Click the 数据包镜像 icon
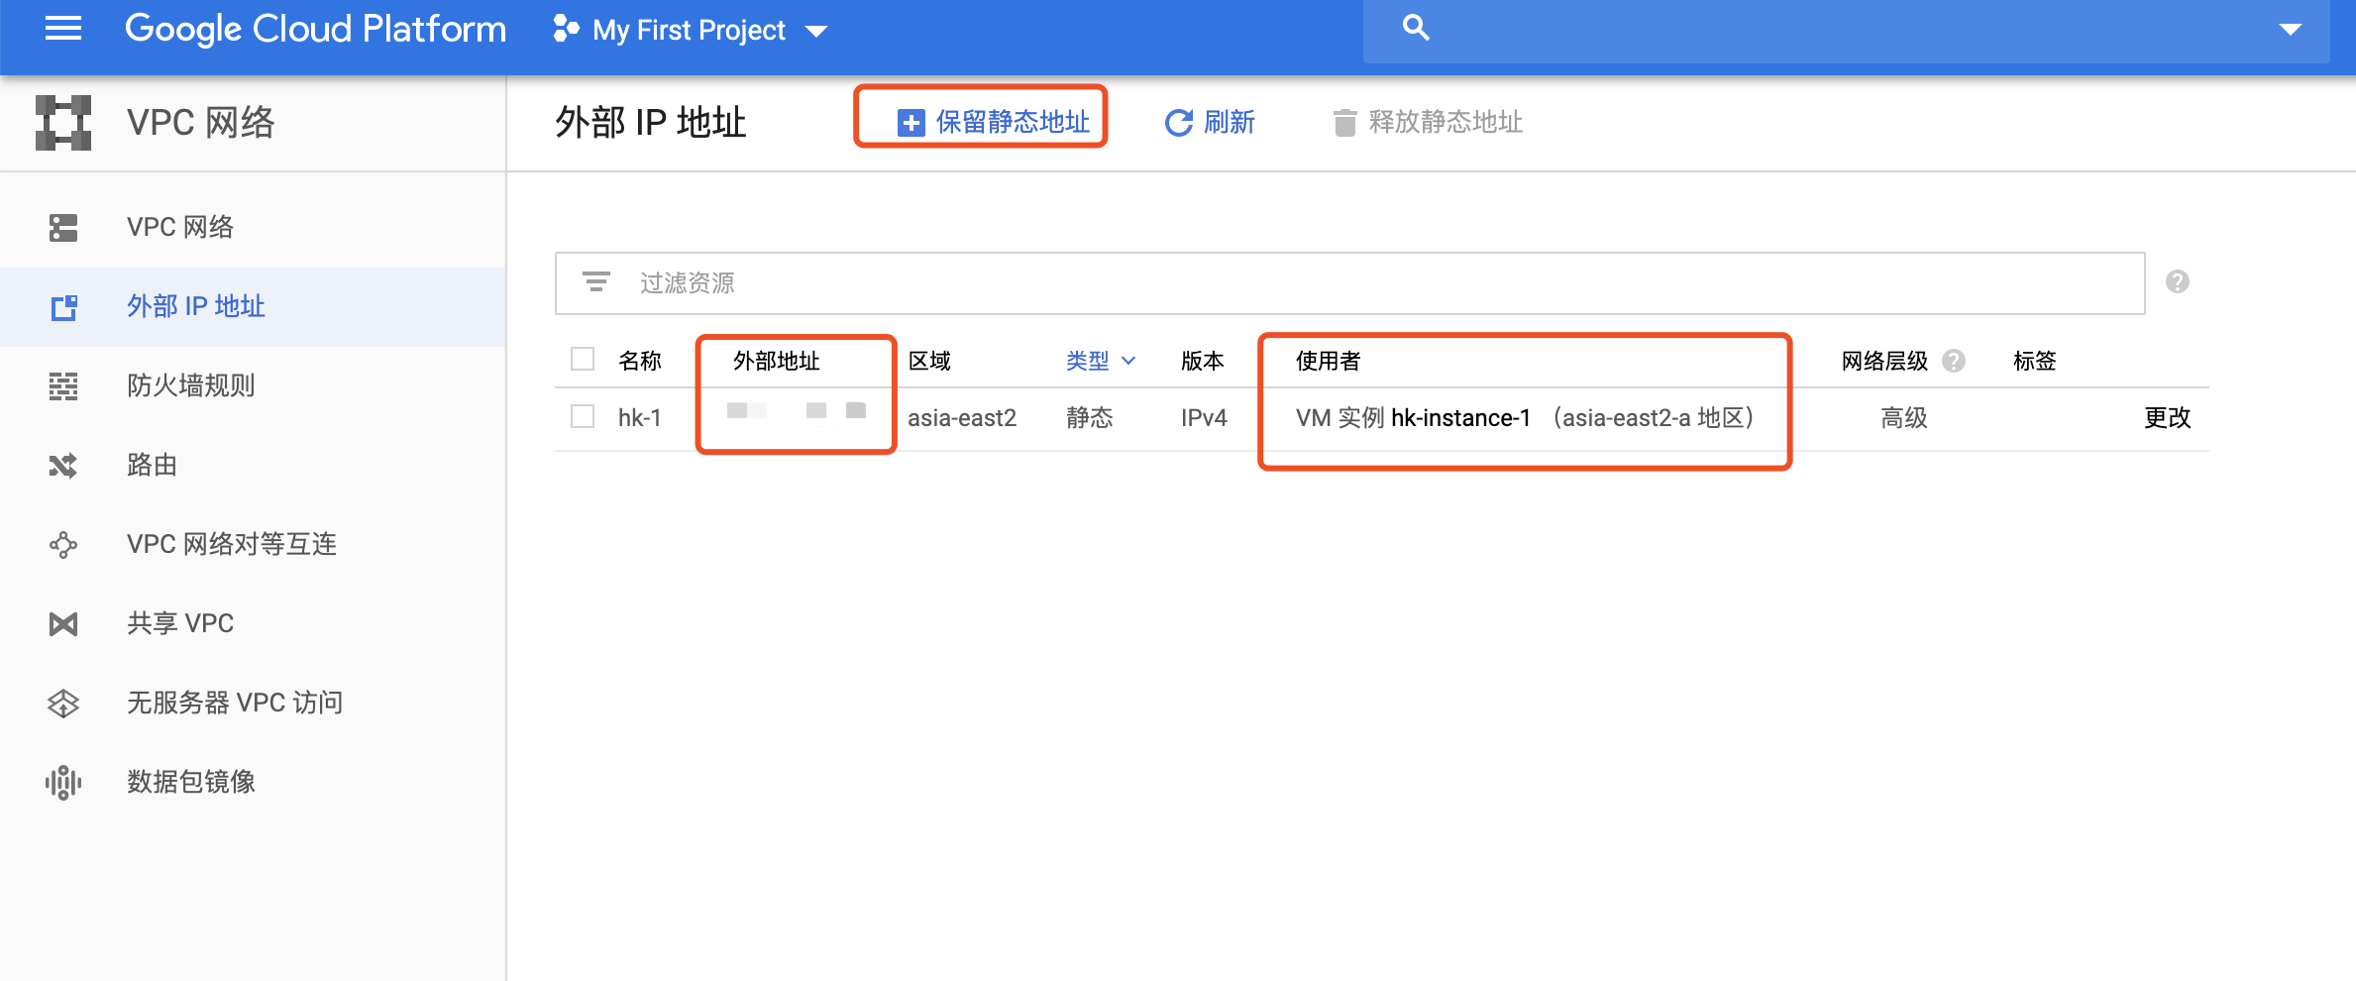The width and height of the screenshot is (2356, 981). pyautogui.click(x=63, y=783)
